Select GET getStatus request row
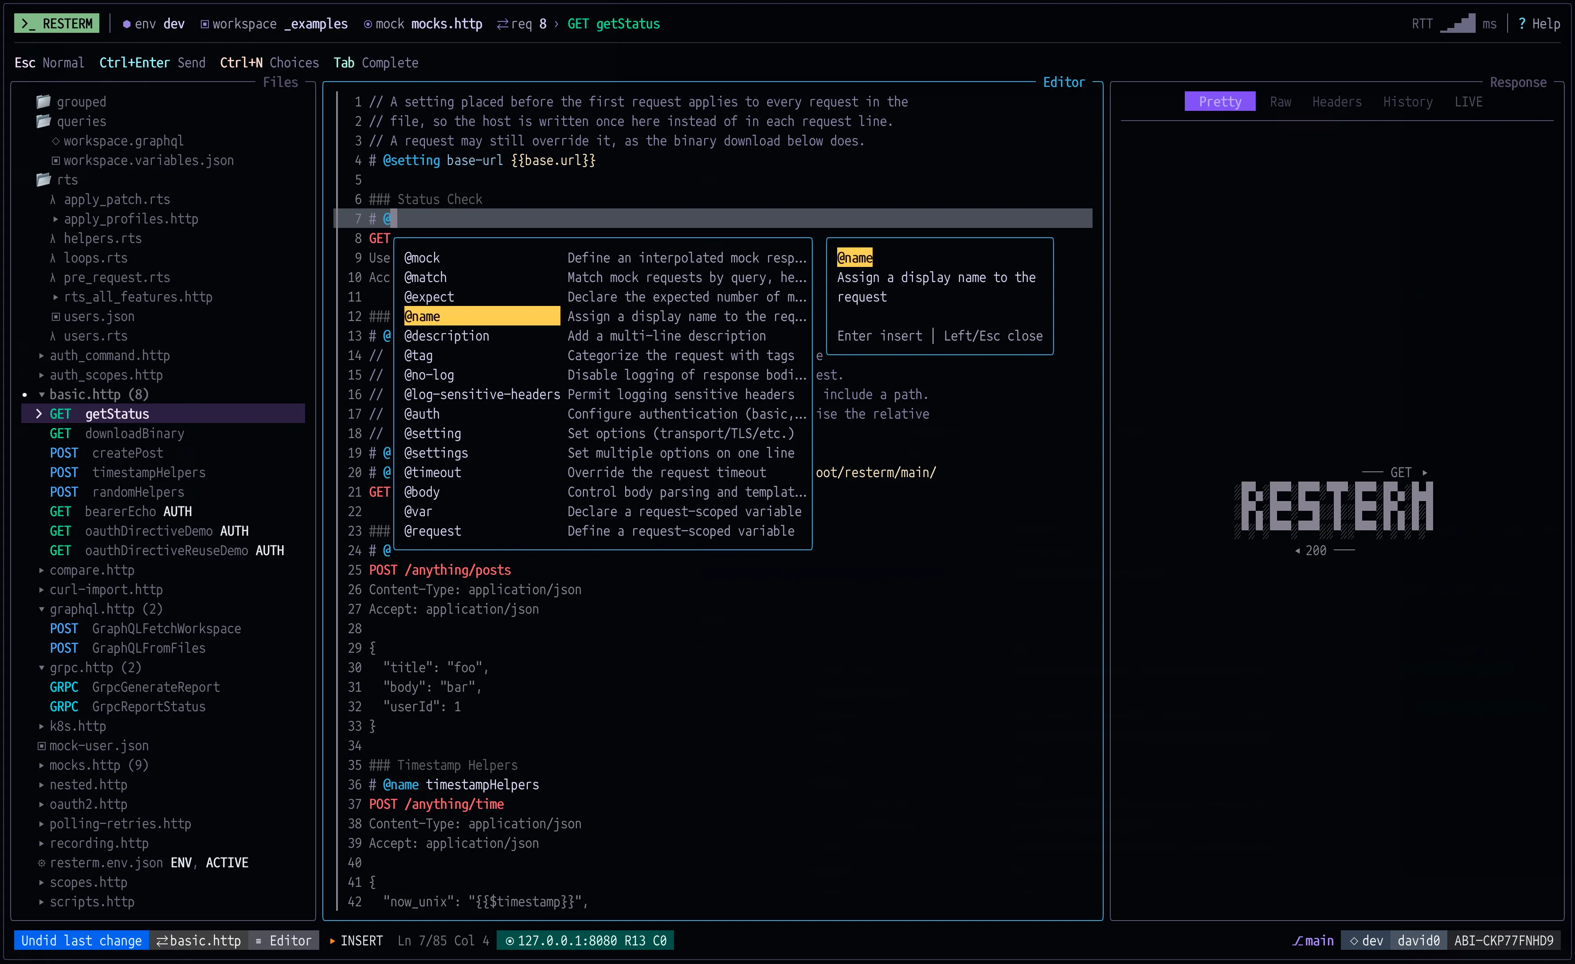The height and width of the screenshot is (964, 1575). click(163, 414)
